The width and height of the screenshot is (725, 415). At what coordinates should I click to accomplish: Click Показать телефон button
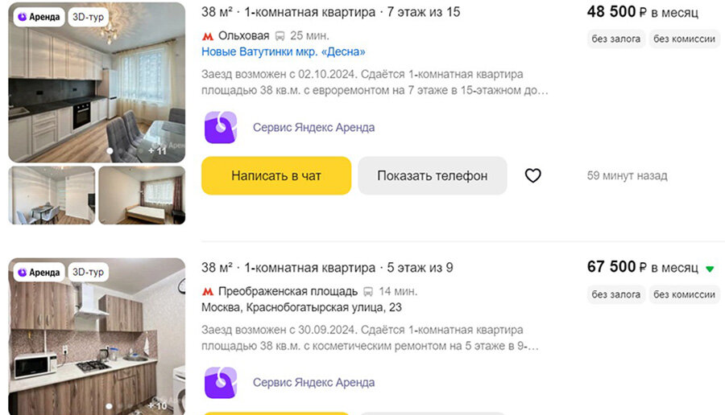point(433,175)
